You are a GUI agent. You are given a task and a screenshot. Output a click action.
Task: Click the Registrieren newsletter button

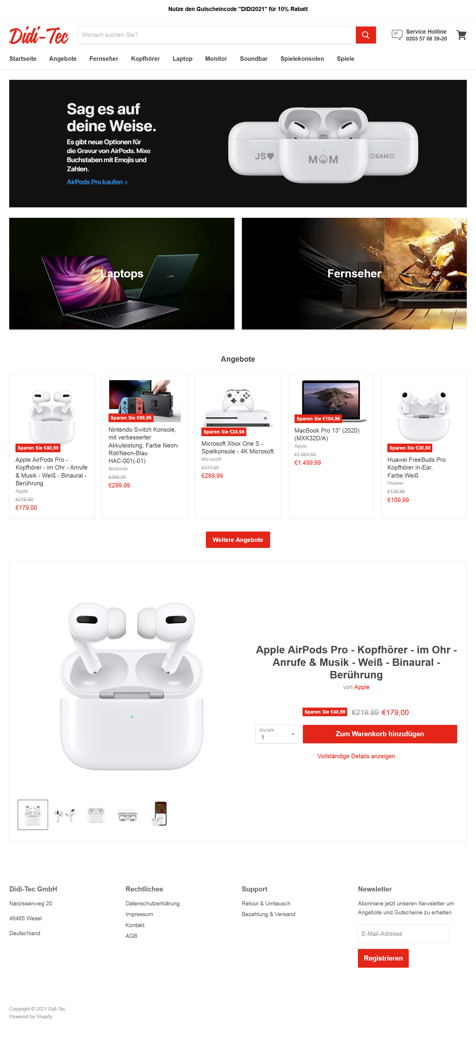(x=383, y=958)
